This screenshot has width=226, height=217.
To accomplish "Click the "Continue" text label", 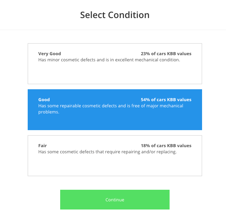I will coord(115,200).
